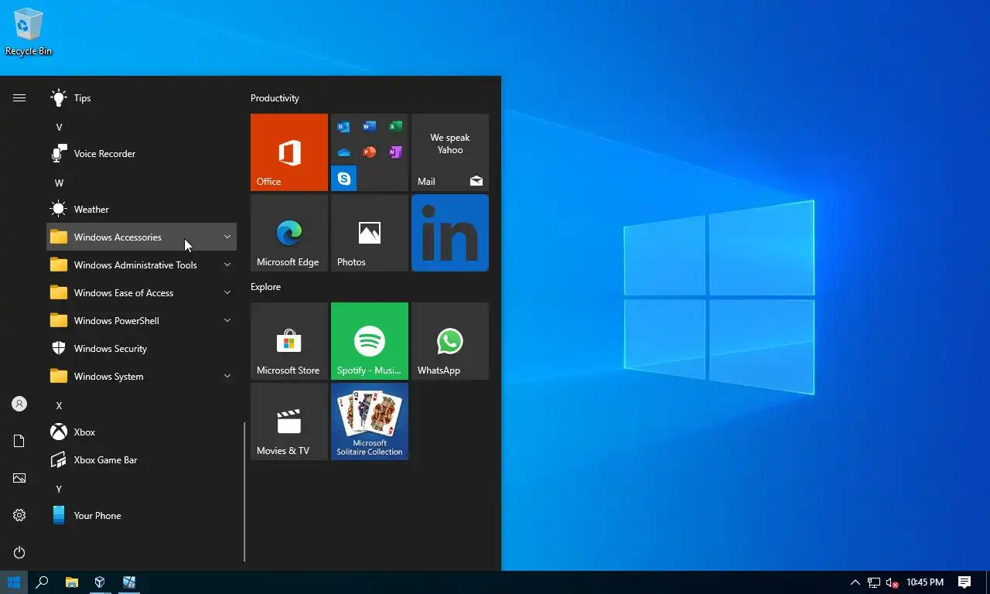
Task: Jump to letter X section header
Action: coord(59,405)
